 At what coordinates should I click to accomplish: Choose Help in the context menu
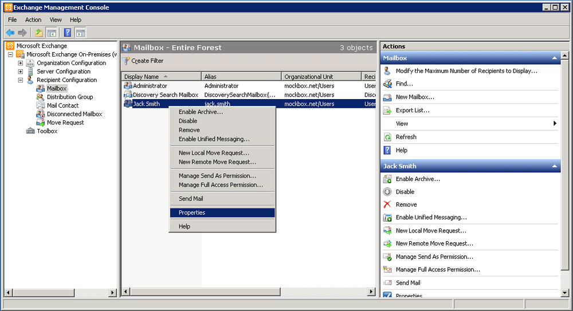pos(222,227)
